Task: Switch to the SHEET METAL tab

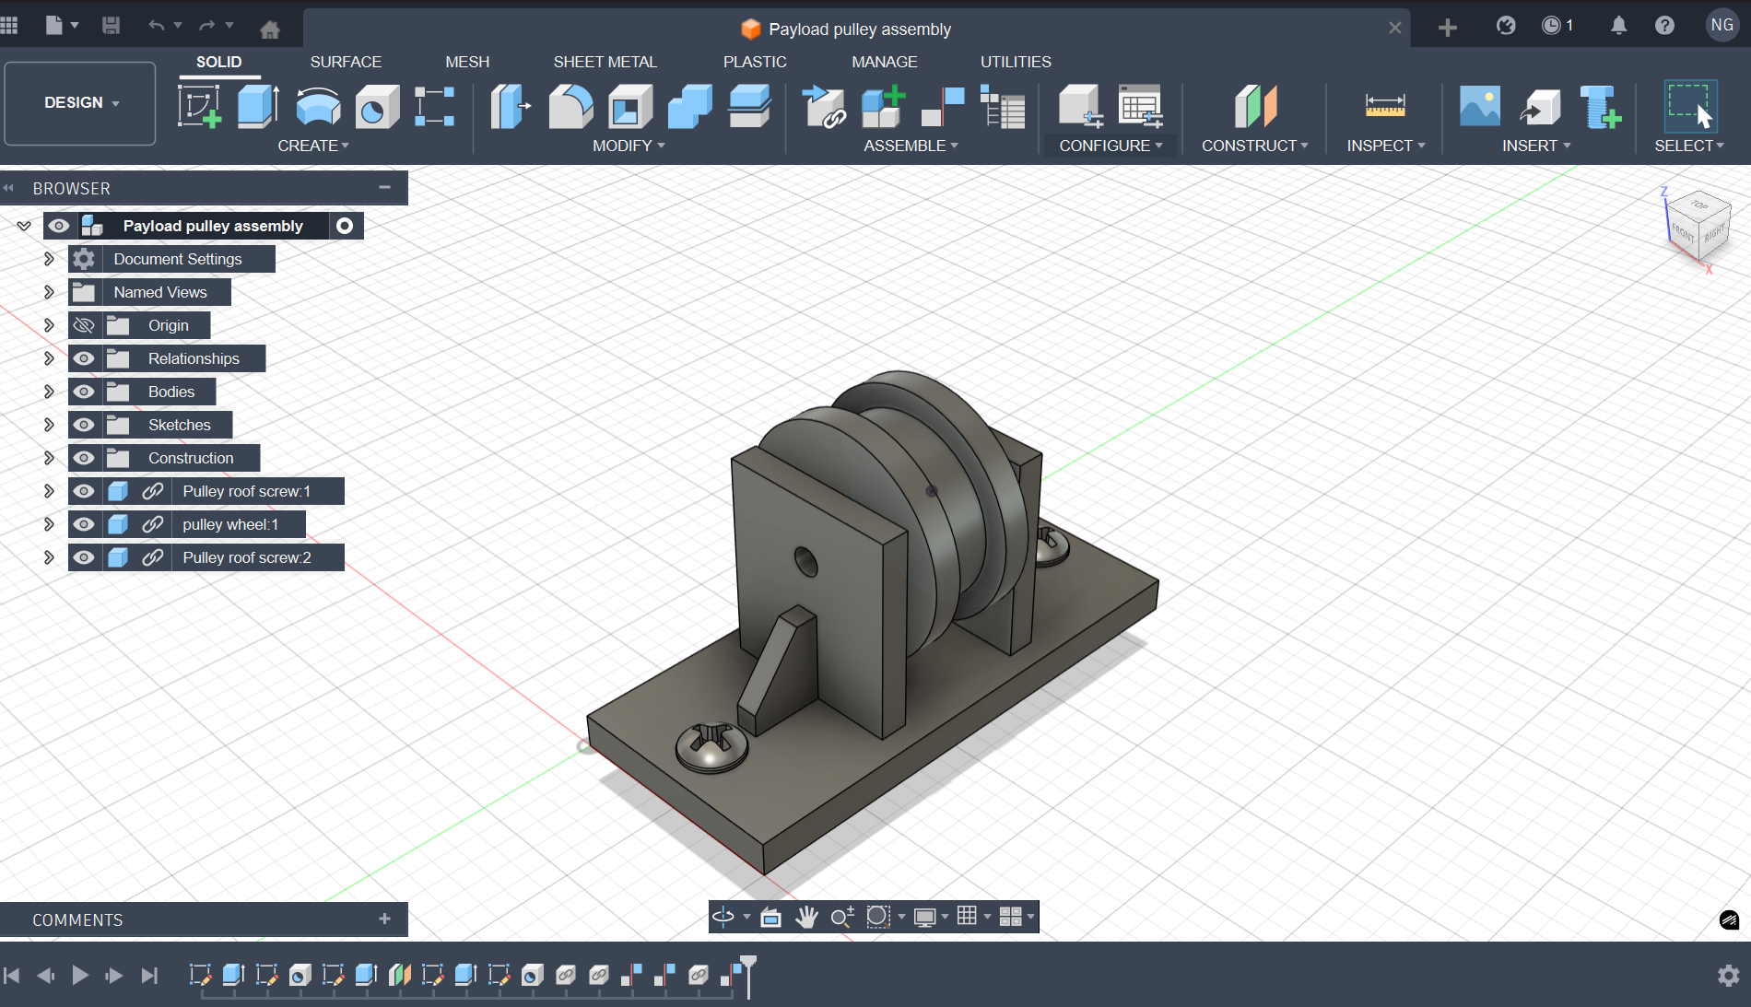Action: [x=605, y=62]
